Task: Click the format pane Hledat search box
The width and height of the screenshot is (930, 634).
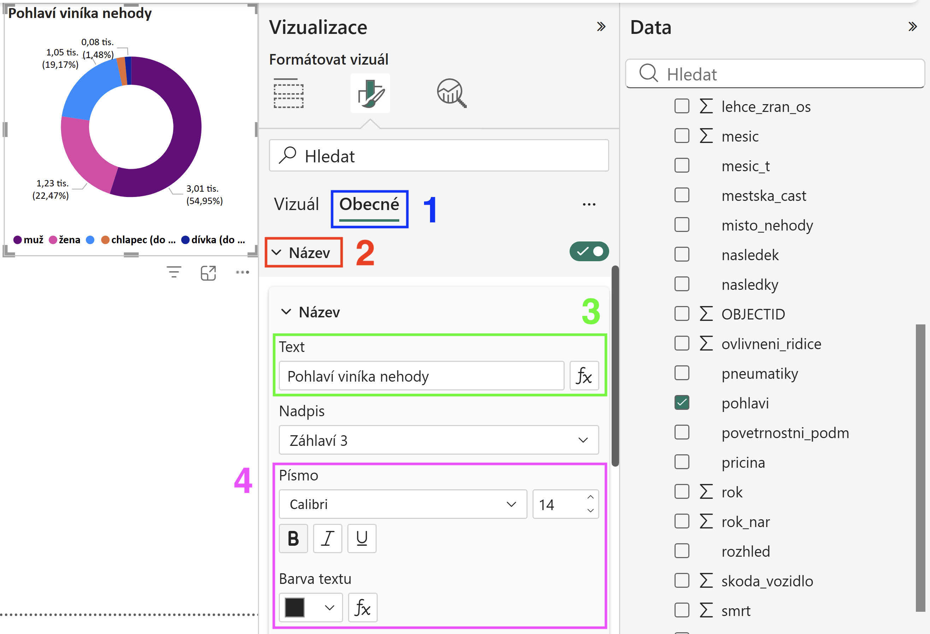Action: coord(438,156)
